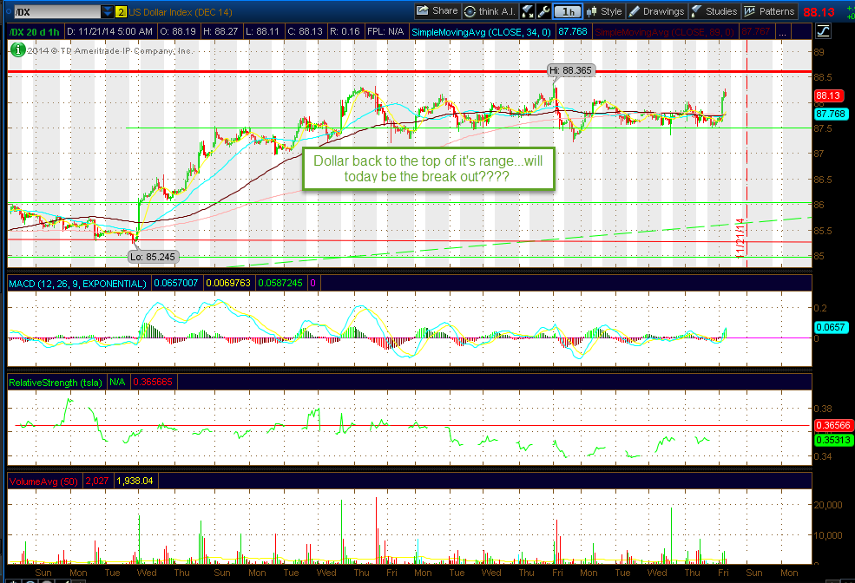
Task: Click the R: 0.16 range value
Action: point(345,31)
